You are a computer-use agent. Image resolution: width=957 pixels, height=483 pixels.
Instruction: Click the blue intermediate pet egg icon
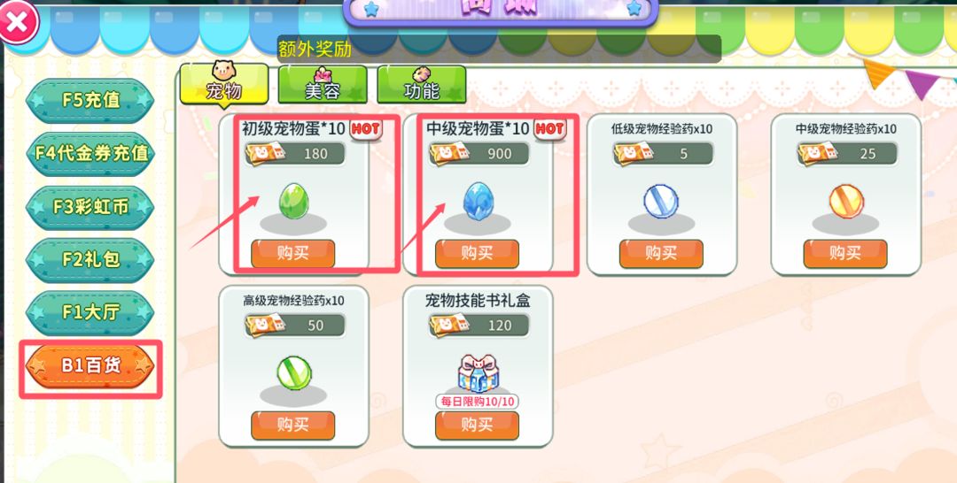[x=478, y=202]
